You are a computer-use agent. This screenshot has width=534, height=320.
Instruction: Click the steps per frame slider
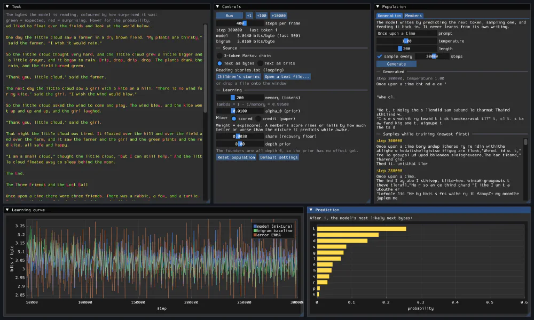coord(240,23)
